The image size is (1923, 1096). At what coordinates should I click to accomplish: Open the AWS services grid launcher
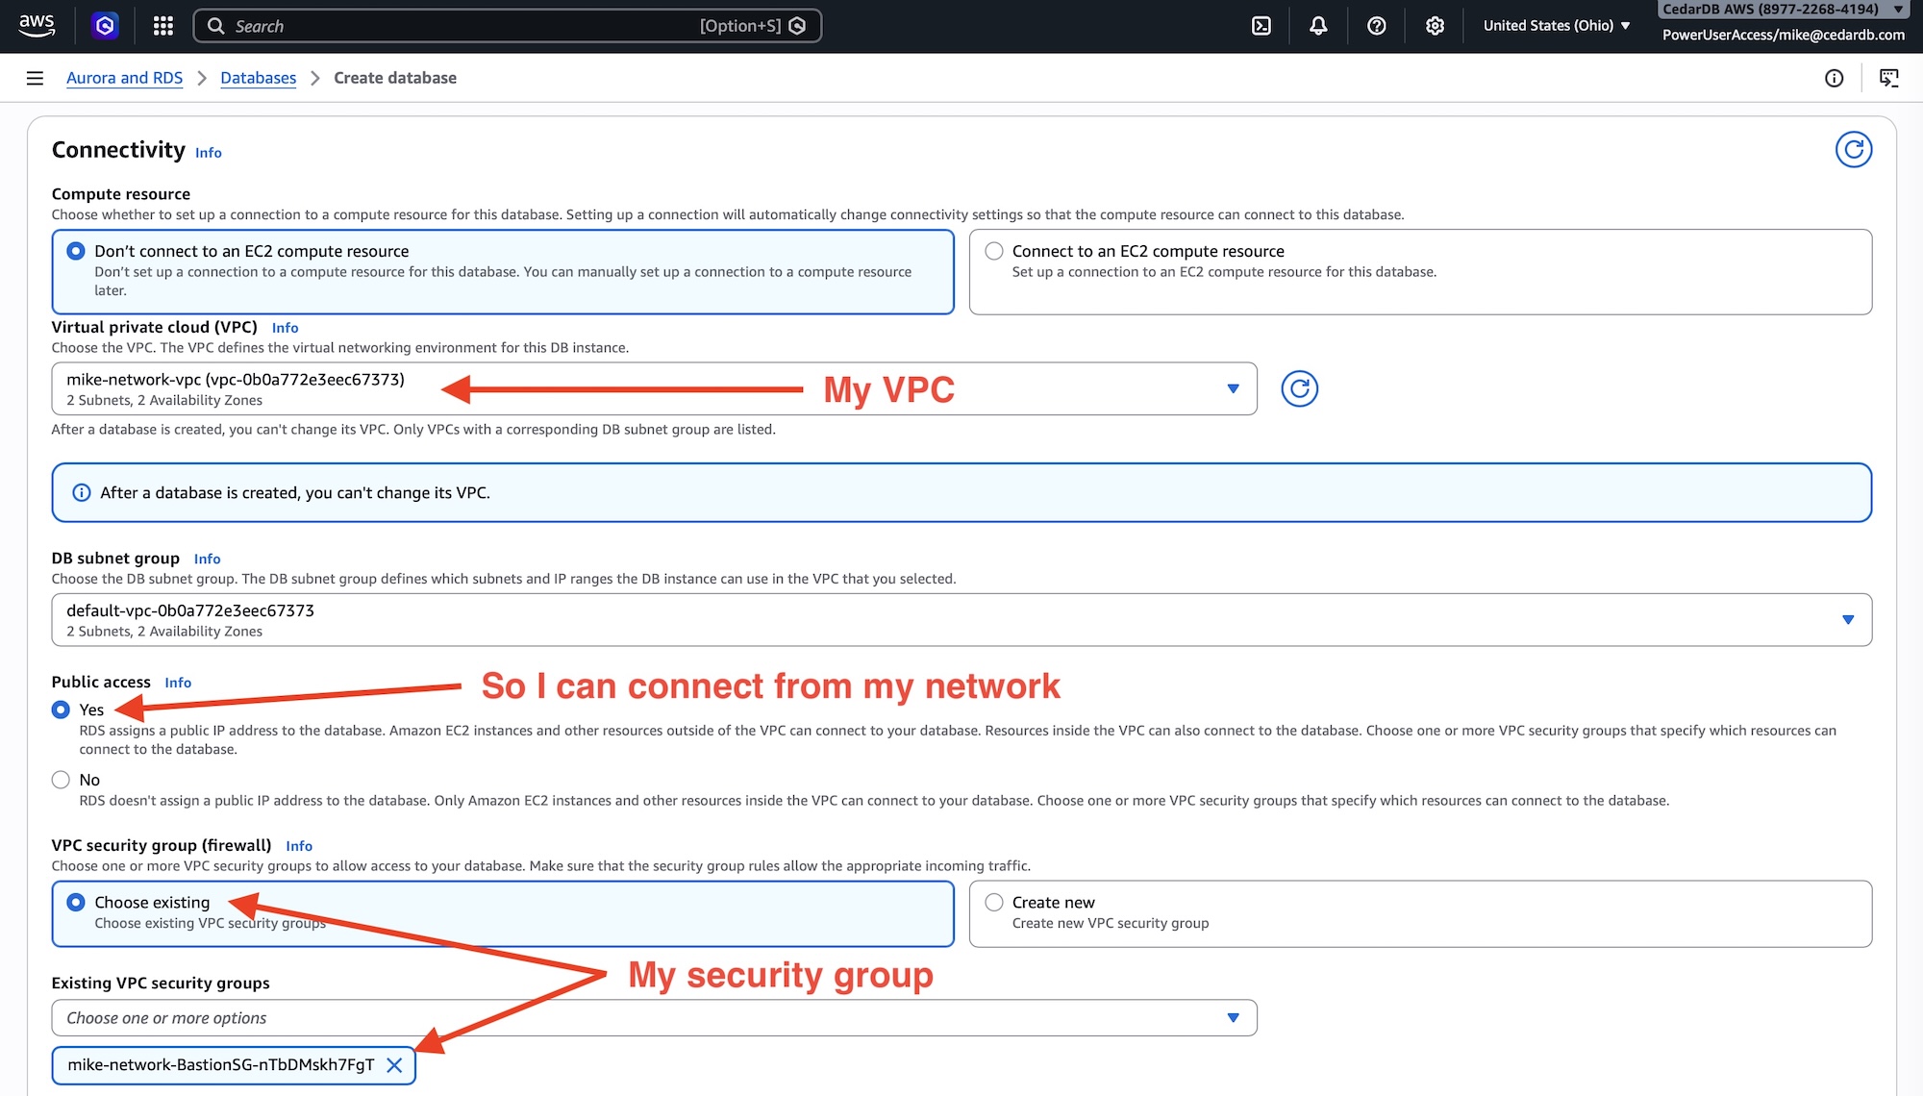point(162,25)
